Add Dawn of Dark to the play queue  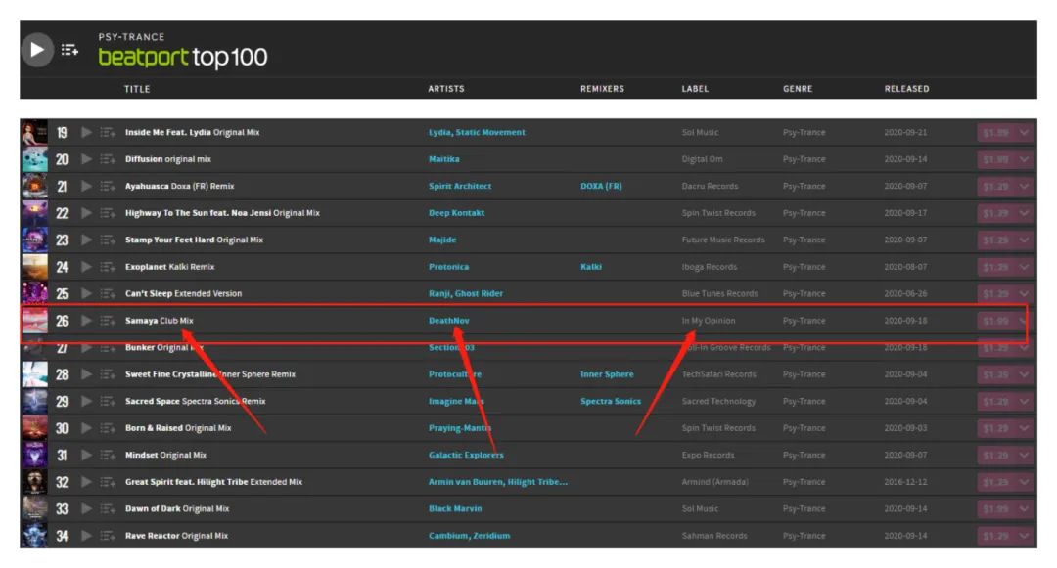click(108, 509)
